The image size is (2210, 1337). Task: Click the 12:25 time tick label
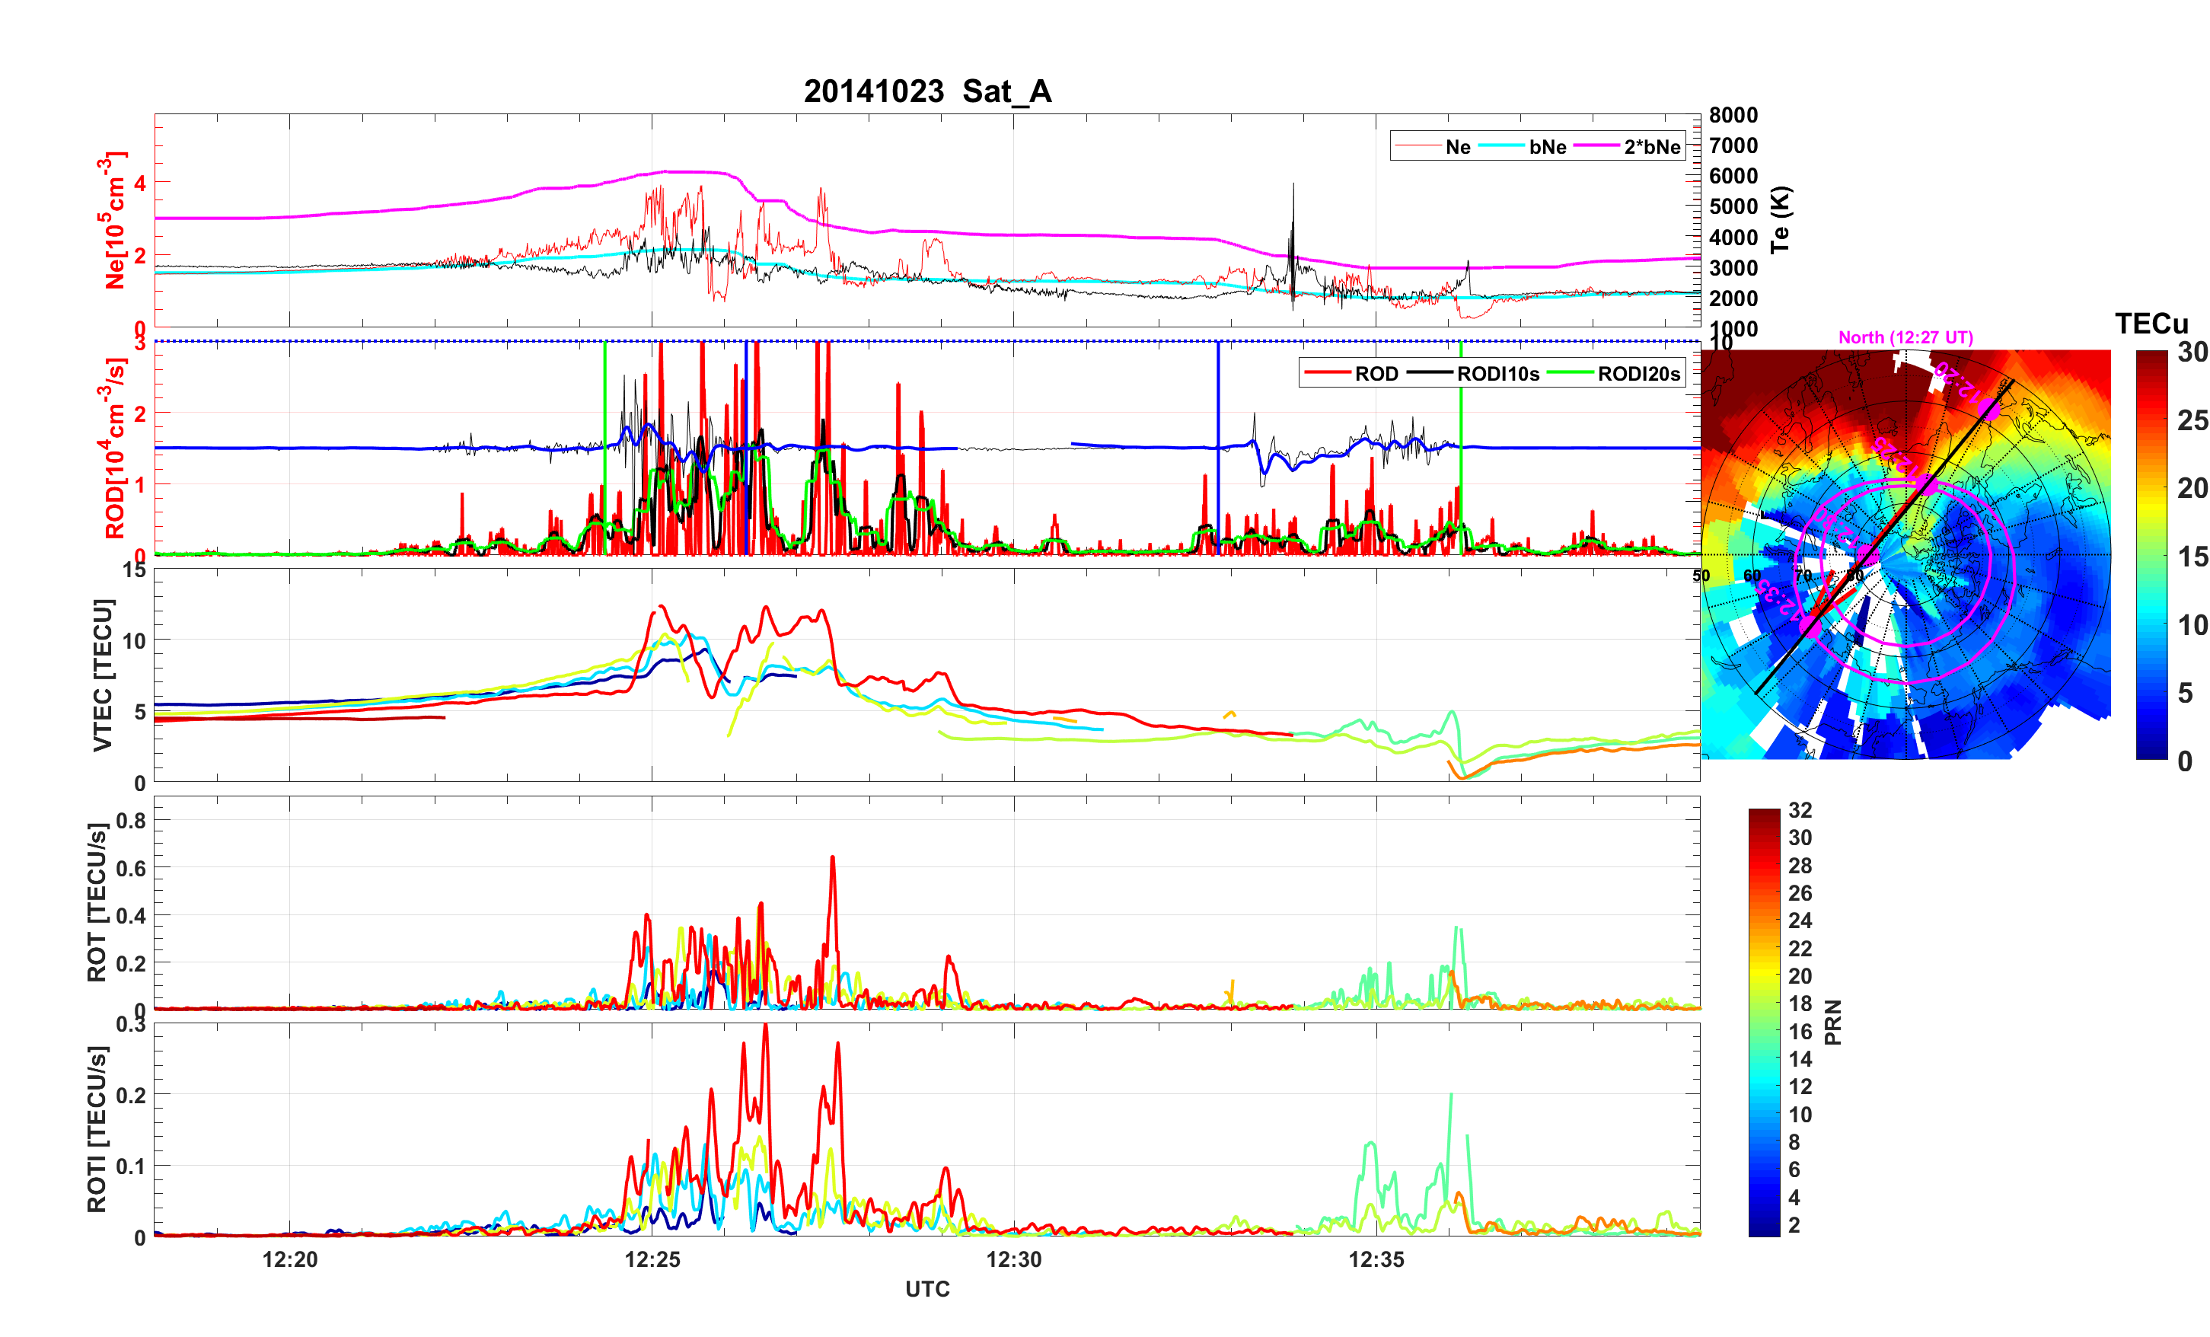tap(652, 1260)
